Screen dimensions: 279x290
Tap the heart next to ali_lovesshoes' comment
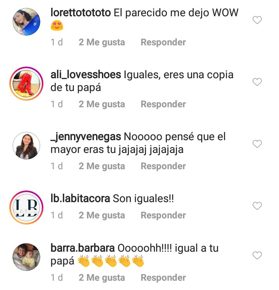[x=257, y=82]
